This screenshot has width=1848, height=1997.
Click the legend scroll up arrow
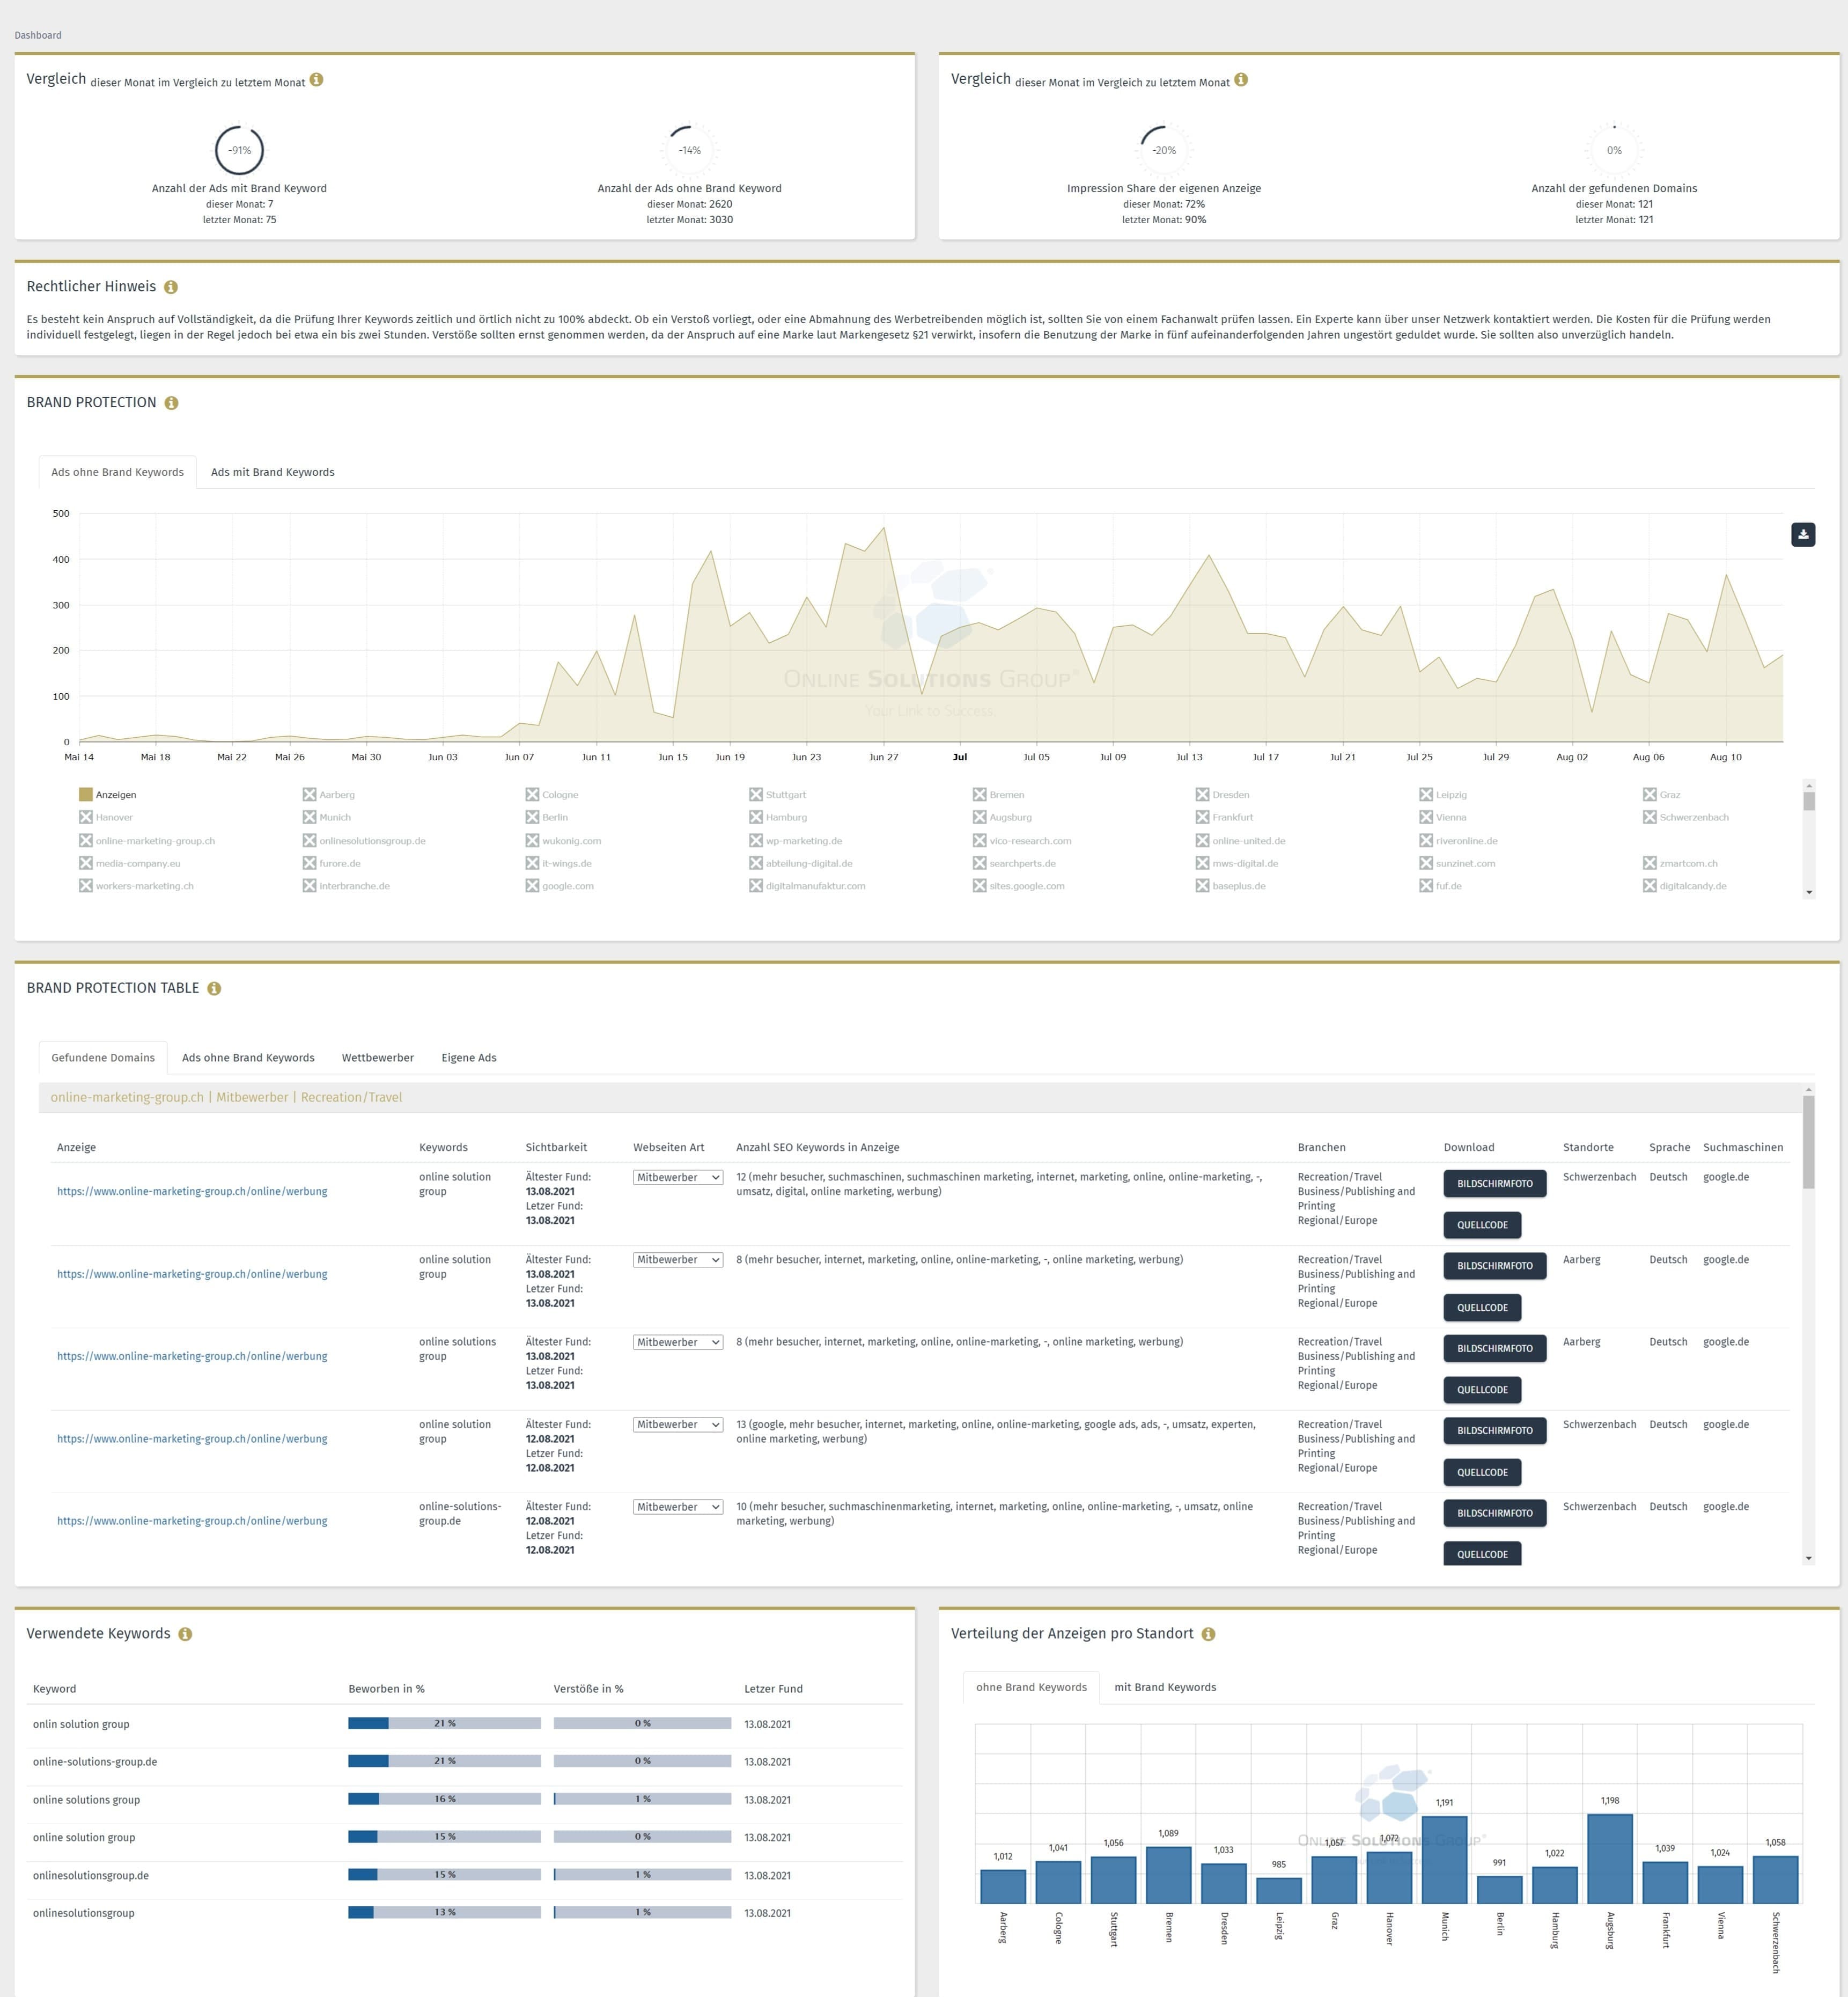pyautogui.click(x=1809, y=785)
